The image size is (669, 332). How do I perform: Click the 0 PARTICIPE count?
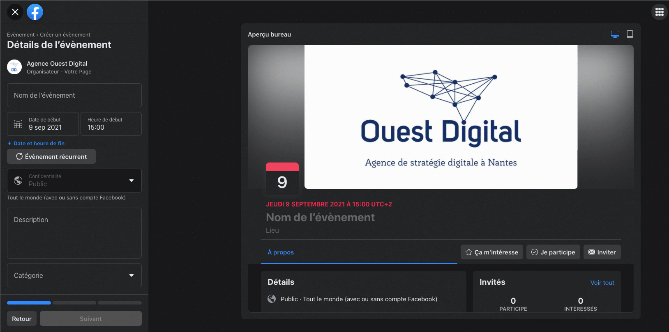point(513,304)
